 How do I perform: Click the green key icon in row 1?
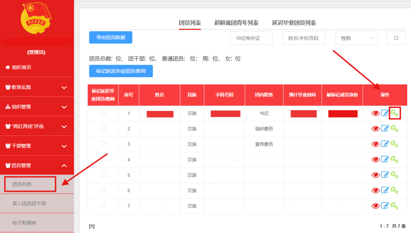click(x=395, y=113)
